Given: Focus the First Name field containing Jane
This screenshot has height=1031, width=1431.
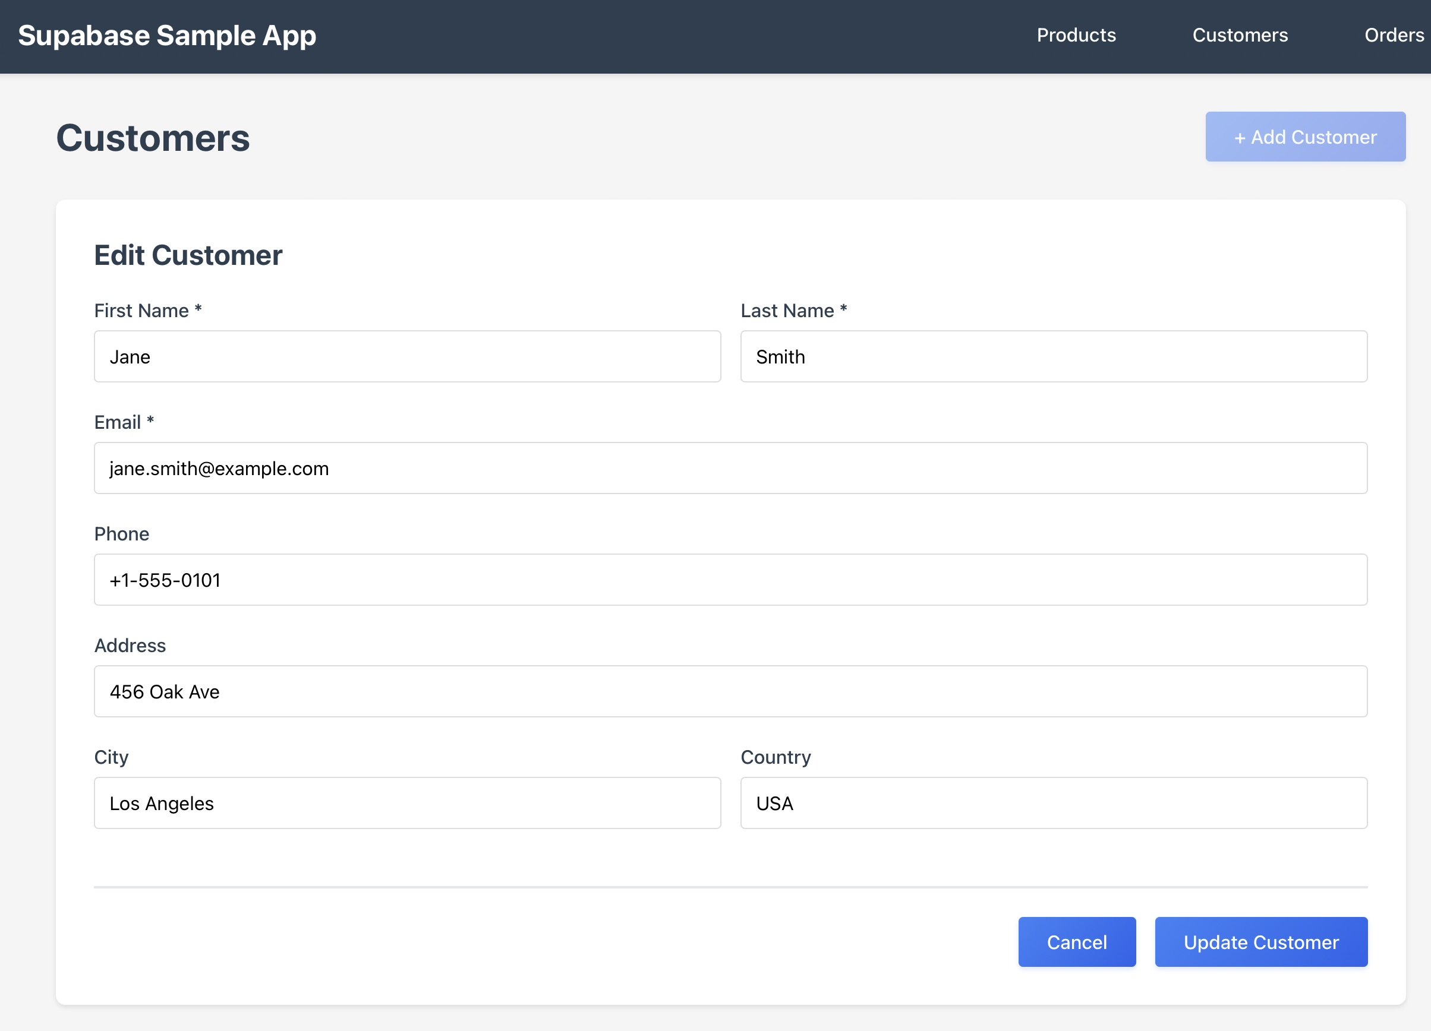Looking at the screenshot, I should tap(407, 356).
